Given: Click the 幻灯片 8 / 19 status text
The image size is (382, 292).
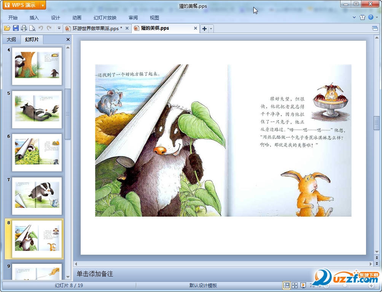Looking at the screenshot, I should pos(69,285).
